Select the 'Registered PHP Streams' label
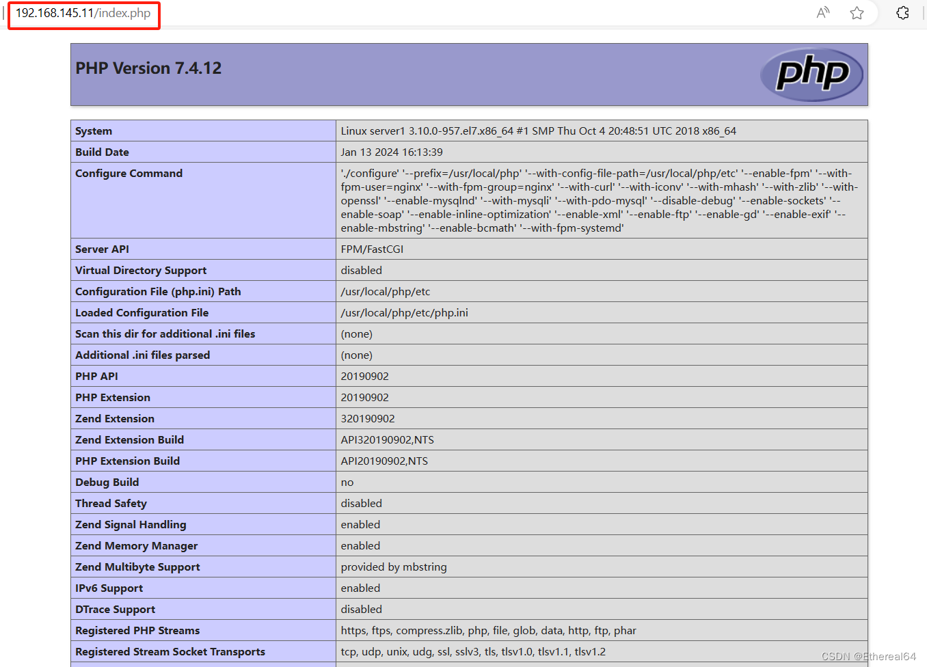The image size is (927, 667). 137,631
